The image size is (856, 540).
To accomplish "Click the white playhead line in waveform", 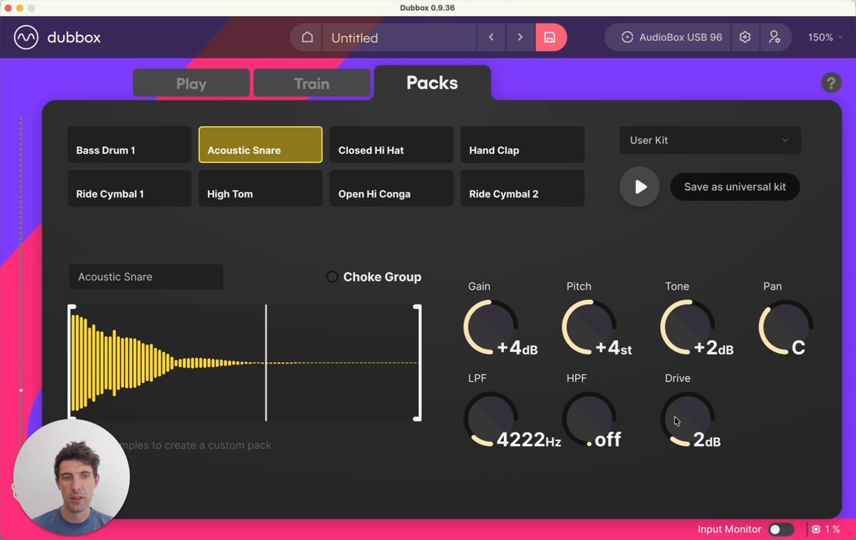I will pos(266,363).
